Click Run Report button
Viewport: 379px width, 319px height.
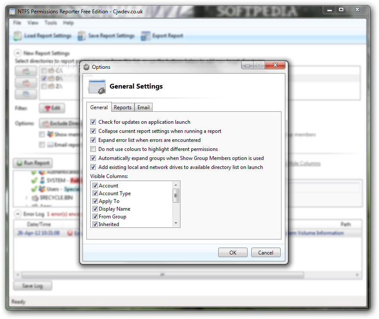point(33,163)
